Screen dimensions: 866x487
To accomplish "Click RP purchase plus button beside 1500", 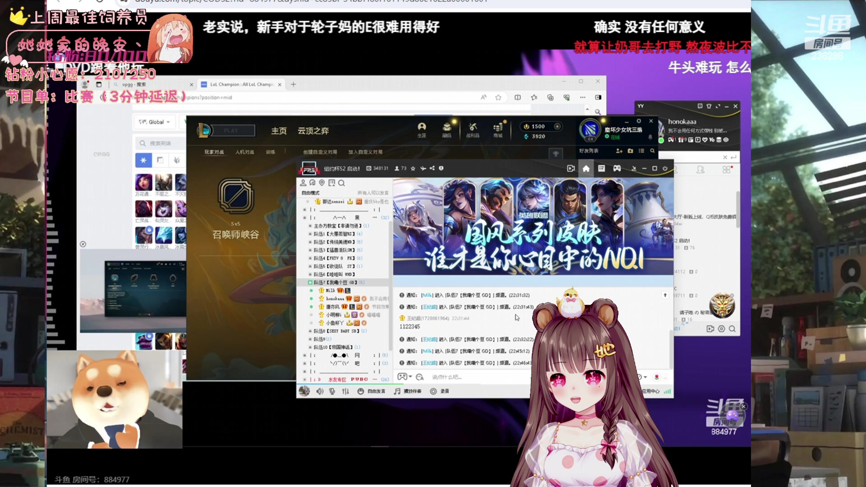I will [557, 126].
